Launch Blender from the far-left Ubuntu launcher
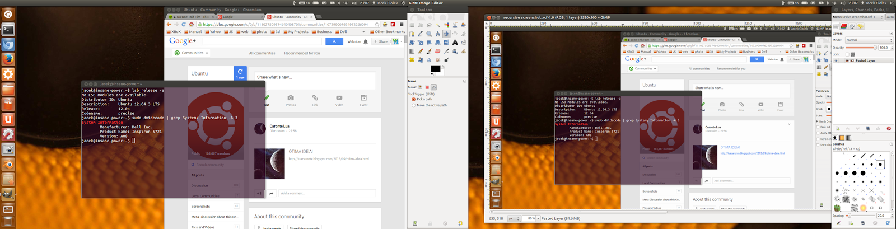The image size is (896, 229). pyautogui.click(x=8, y=165)
